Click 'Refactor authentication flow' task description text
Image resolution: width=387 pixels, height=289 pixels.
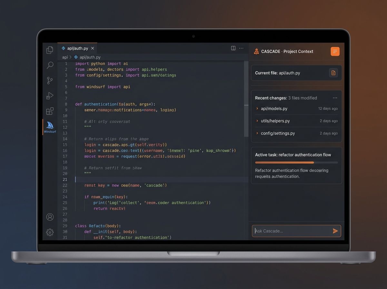pos(292,174)
